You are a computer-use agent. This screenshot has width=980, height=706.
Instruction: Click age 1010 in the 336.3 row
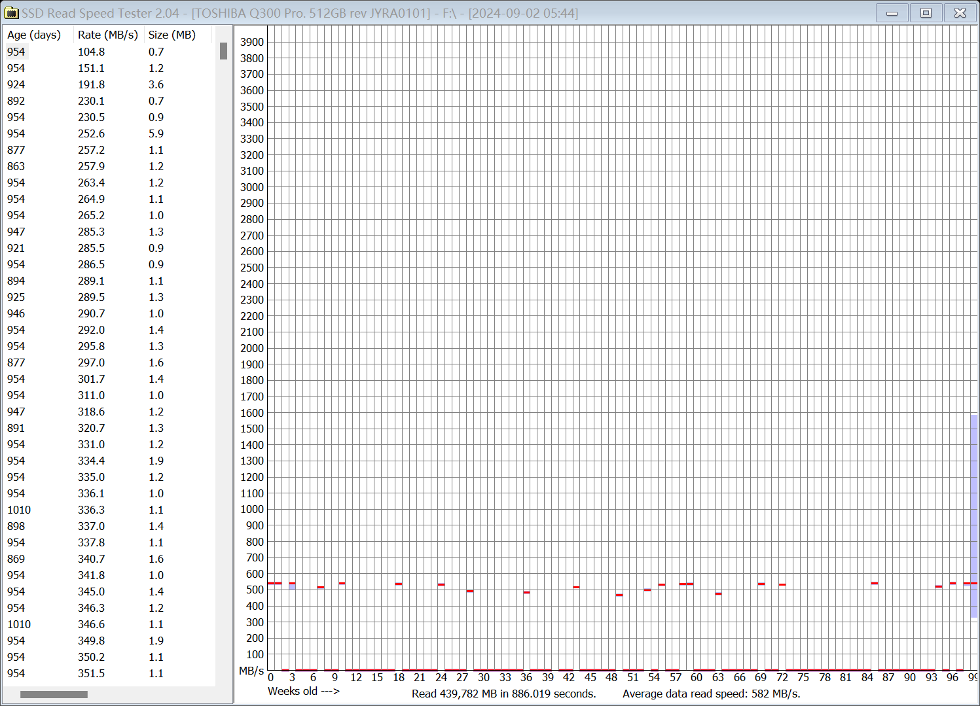coord(19,510)
